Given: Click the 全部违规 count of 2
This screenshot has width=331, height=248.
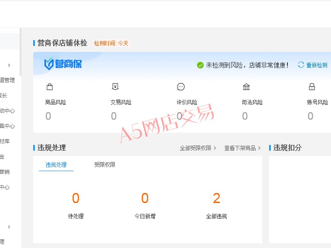Looking at the screenshot, I should click(216, 198).
